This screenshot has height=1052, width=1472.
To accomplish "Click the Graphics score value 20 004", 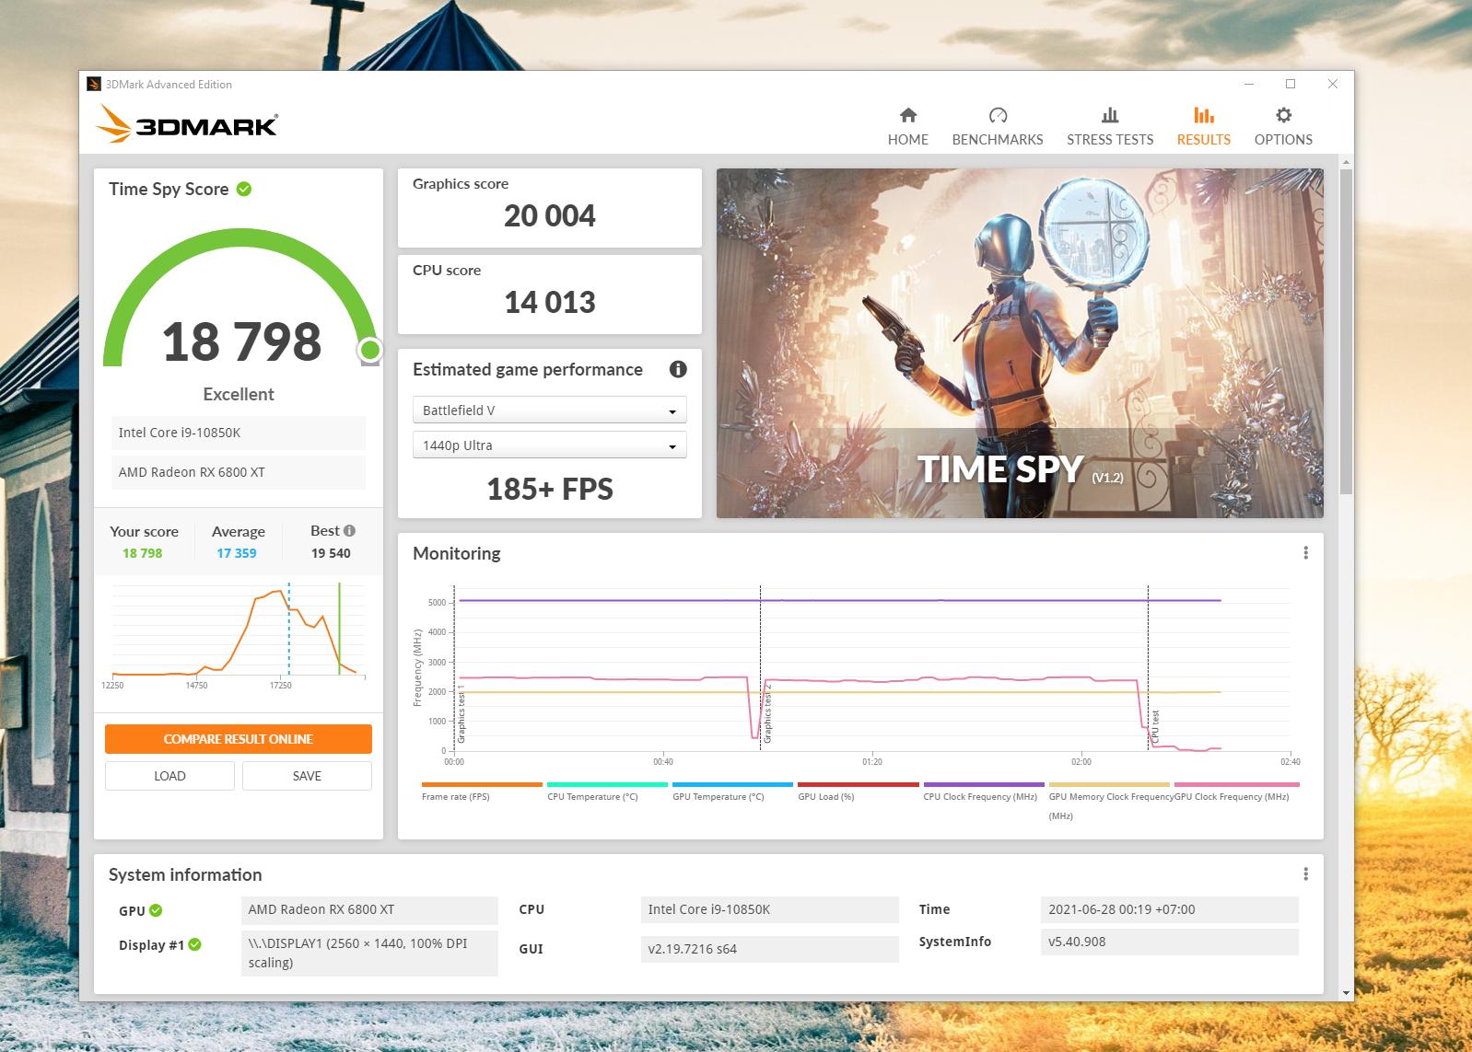I will coord(550,215).
